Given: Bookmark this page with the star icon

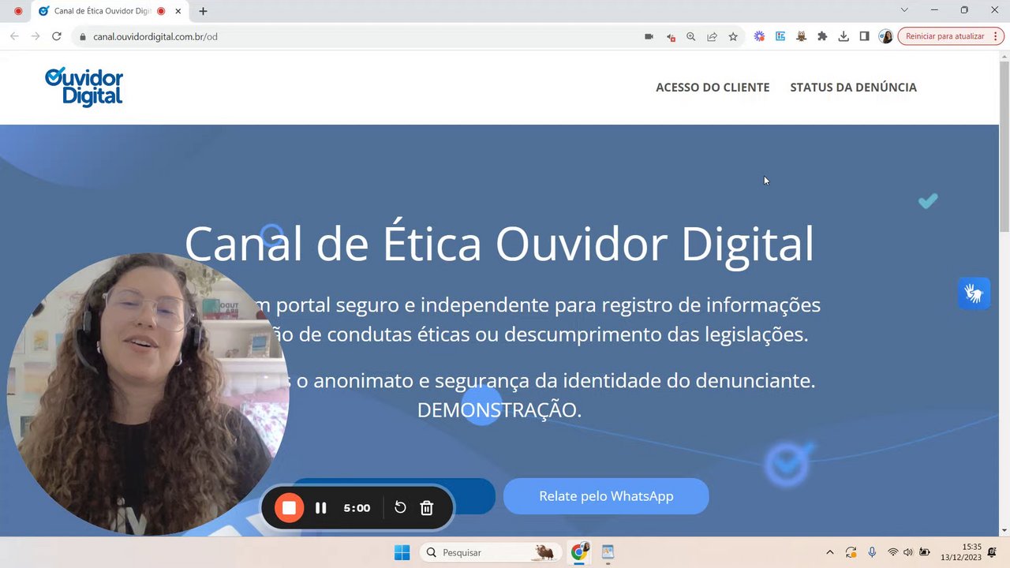Looking at the screenshot, I should [x=733, y=36].
